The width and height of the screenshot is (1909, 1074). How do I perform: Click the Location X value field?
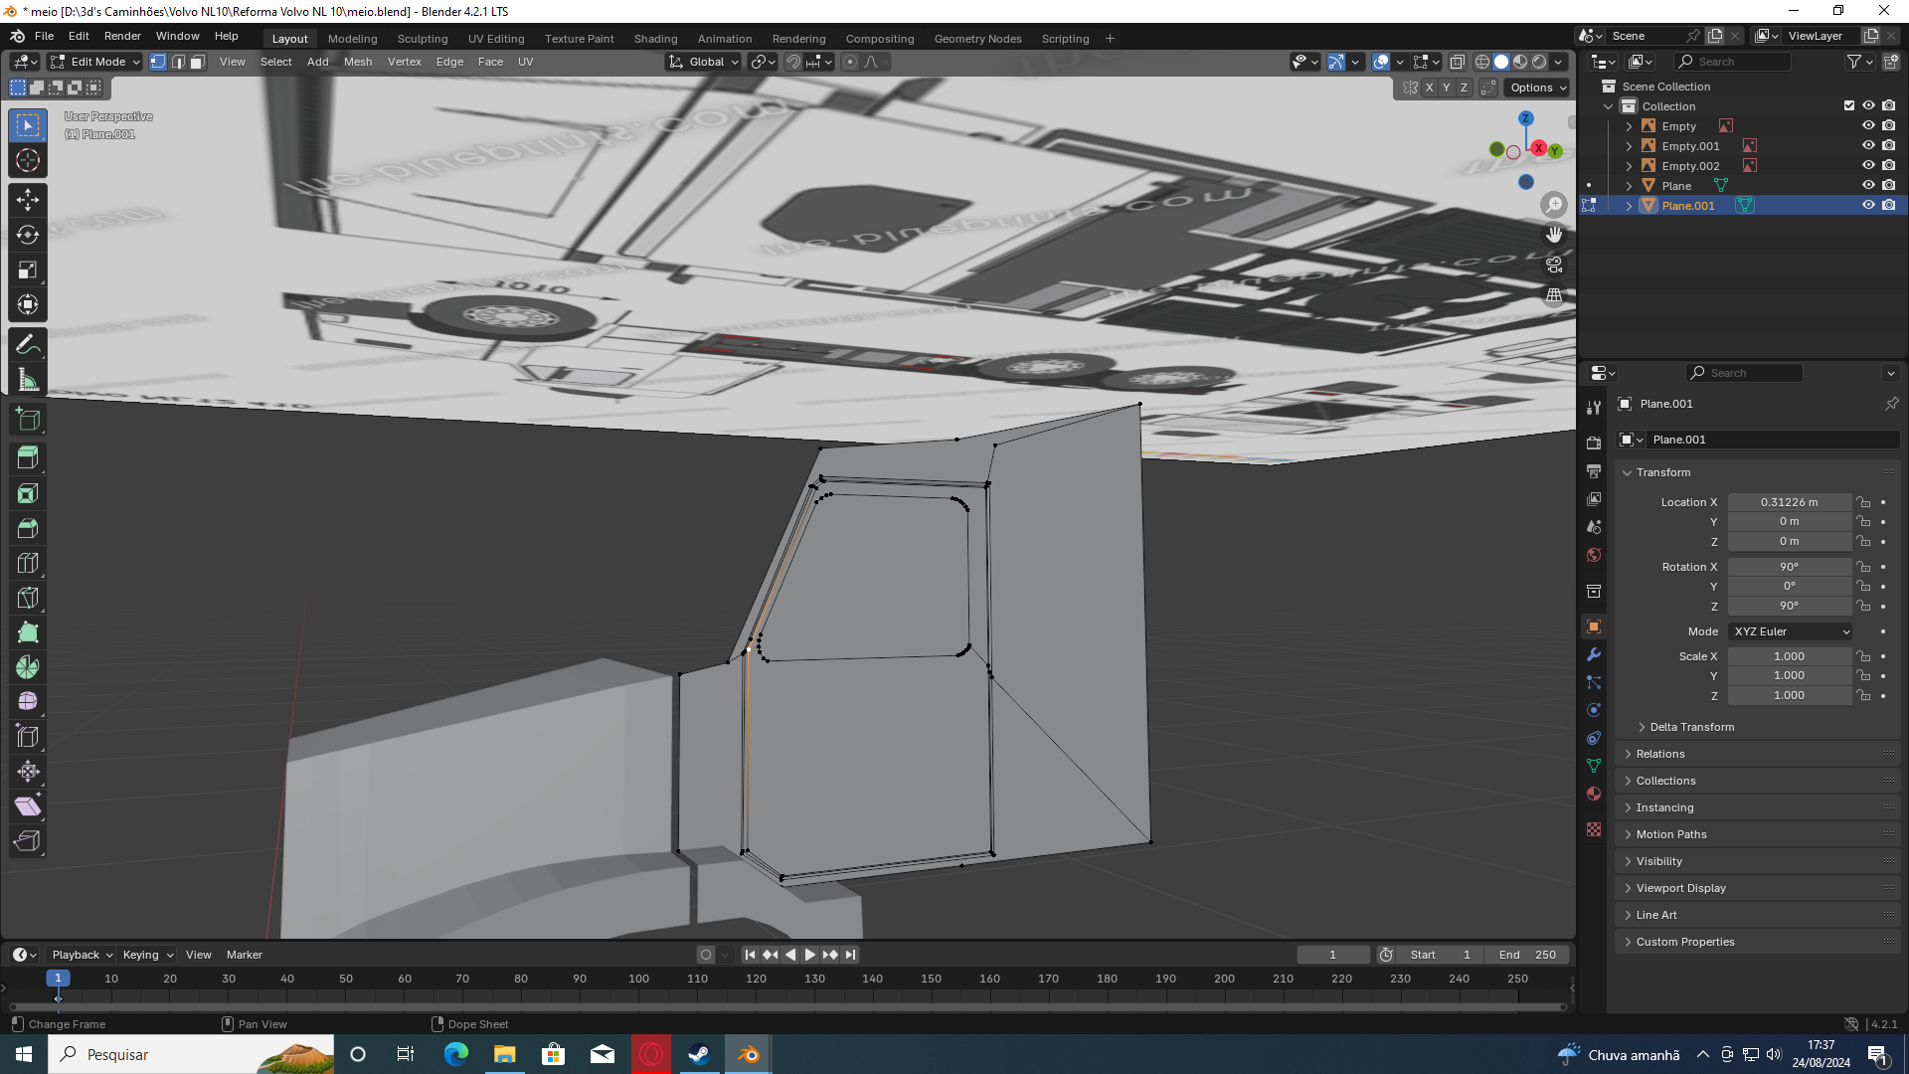click(x=1788, y=502)
